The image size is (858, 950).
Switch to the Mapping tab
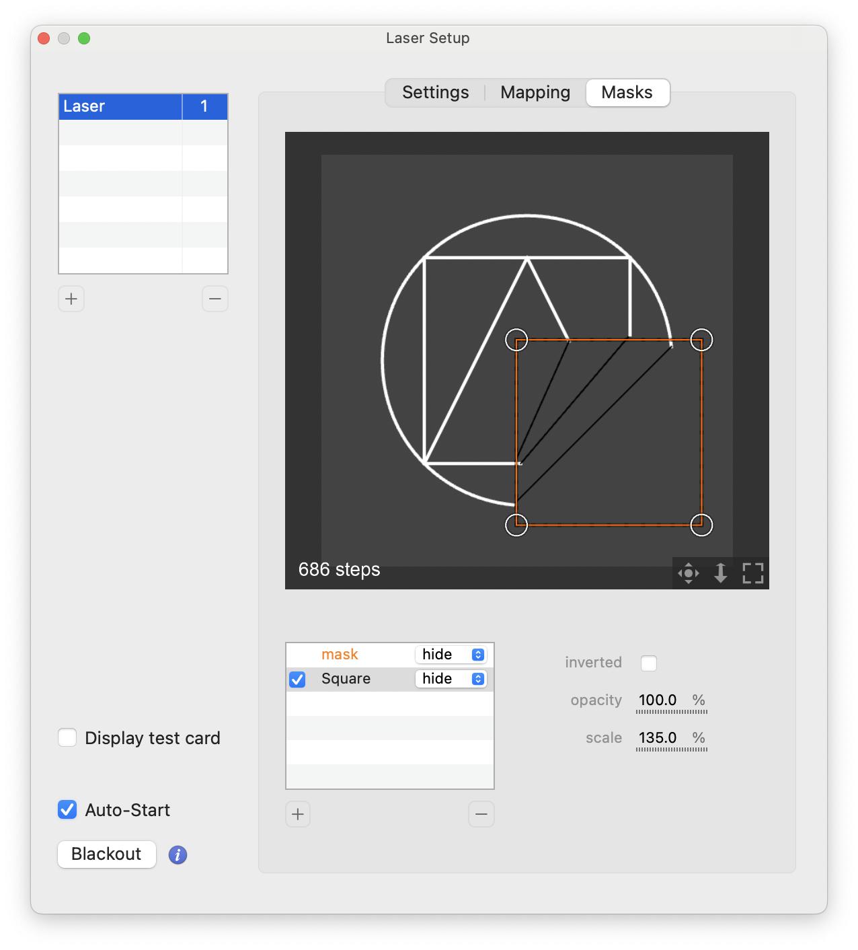[535, 92]
